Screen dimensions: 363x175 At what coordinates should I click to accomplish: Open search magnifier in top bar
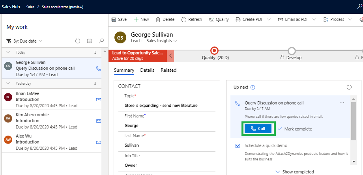(359, 7)
